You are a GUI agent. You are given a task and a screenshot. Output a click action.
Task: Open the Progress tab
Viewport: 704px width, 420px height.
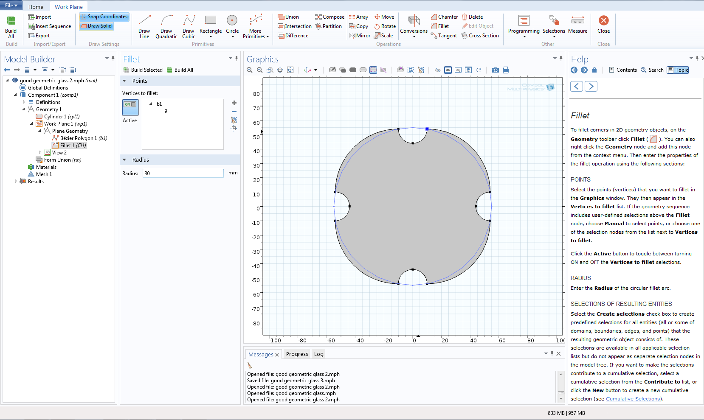pos(297,354)
